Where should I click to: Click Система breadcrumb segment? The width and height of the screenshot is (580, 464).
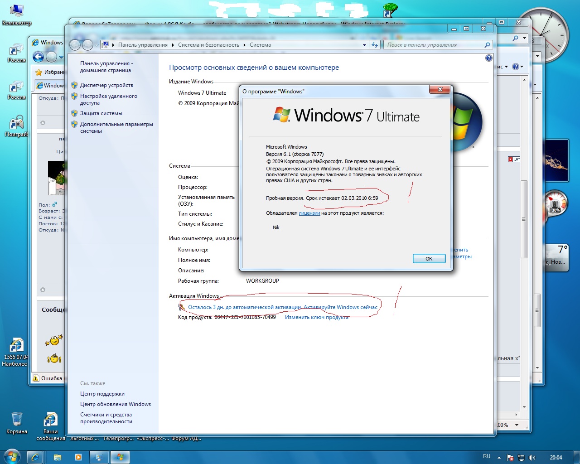click(260, 45)
